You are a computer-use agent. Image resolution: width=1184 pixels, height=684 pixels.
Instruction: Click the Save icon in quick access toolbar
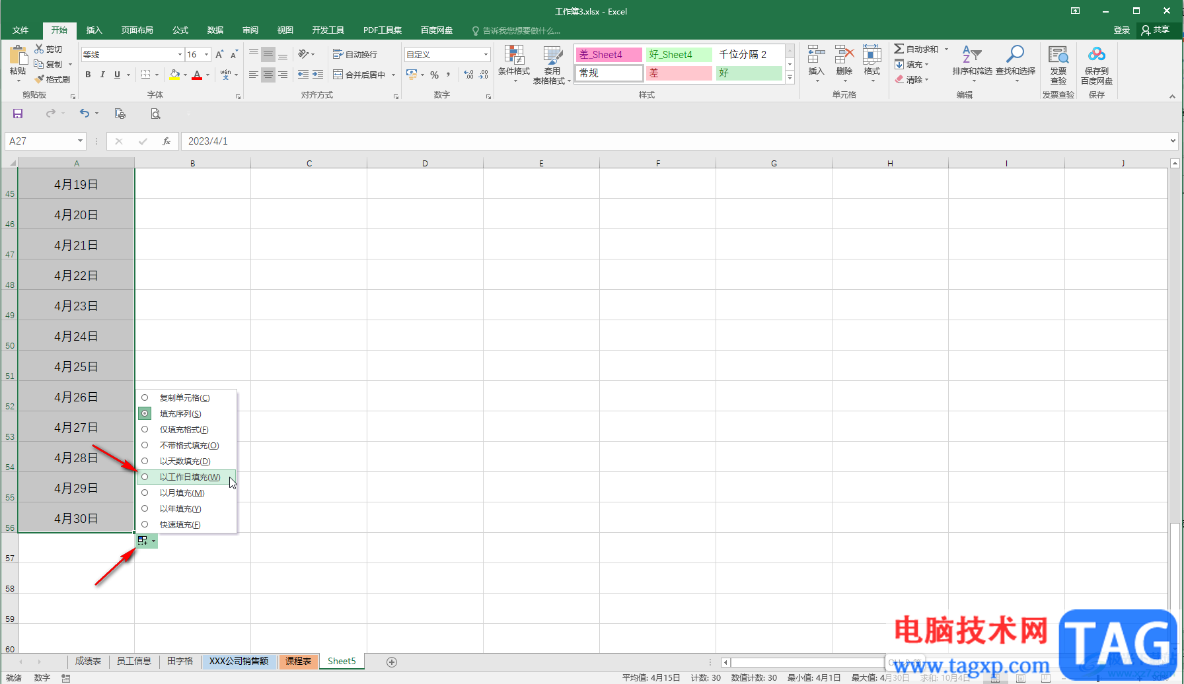point(18,114)
